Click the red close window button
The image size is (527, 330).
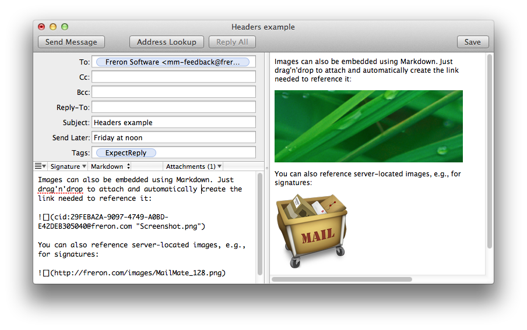pyautogui.click(x=41, y=27)
